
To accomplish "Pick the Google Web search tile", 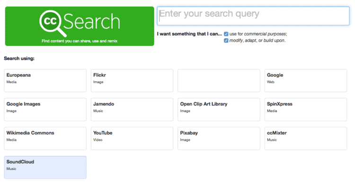I will (x=306, y=81).
